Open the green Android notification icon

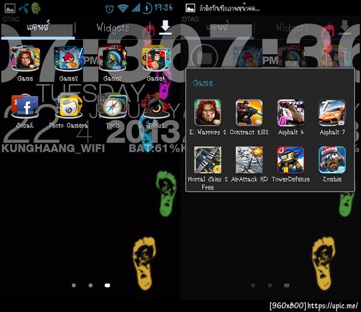coord(36,8)
